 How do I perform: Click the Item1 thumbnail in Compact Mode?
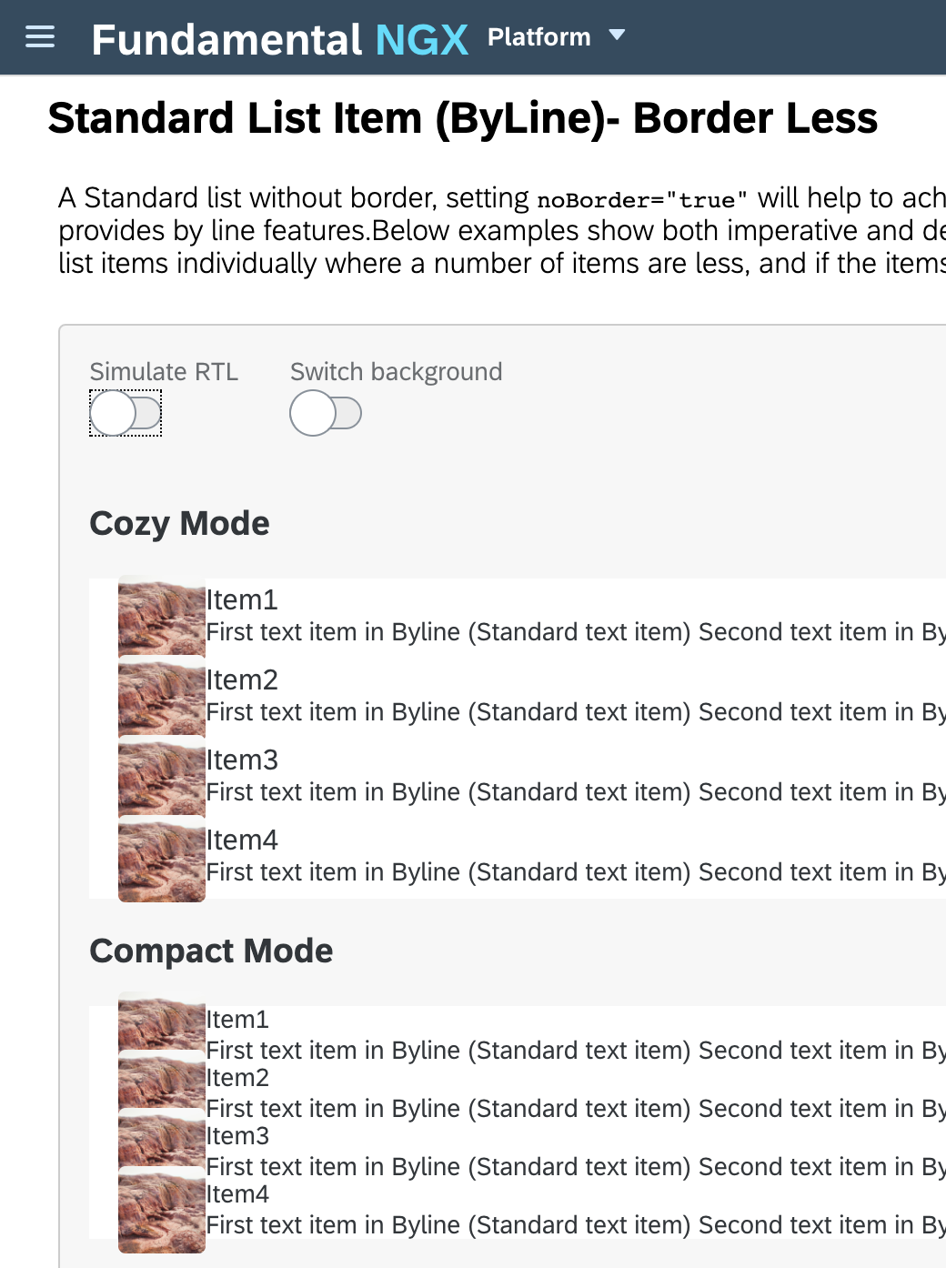click(x=161, y=1021)
